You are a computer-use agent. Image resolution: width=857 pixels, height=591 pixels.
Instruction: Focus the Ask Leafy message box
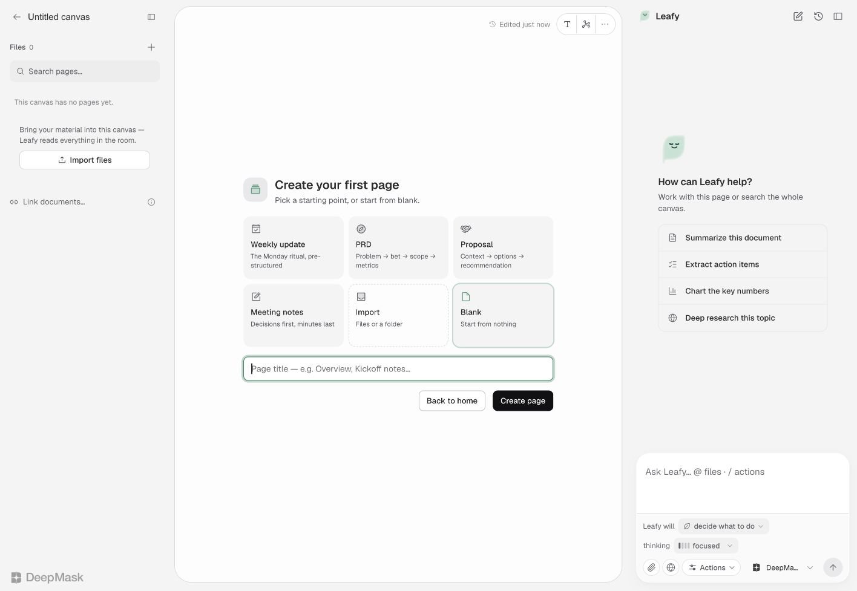pos(743,483)
